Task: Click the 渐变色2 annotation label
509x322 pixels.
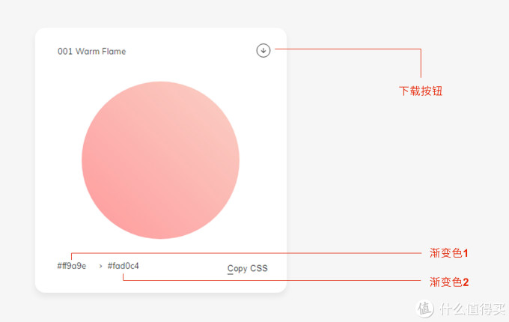Action: (449, 282)
